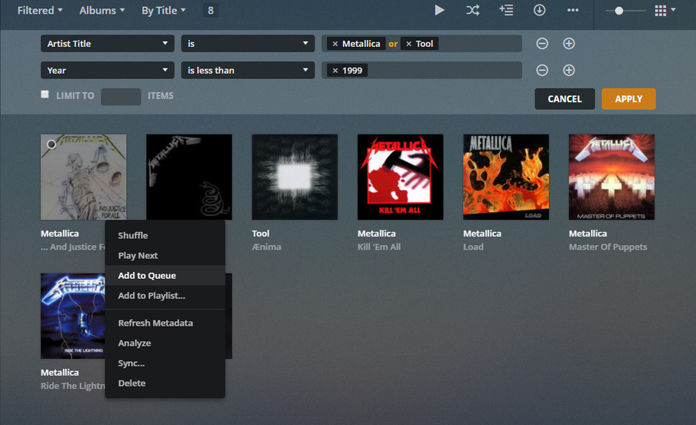Viewport: 696px width, 425px height.
Task: Click the Apply button
Action: coord(628,99)
